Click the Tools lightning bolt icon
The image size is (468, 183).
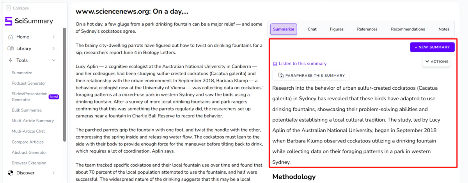pos(11,60)
